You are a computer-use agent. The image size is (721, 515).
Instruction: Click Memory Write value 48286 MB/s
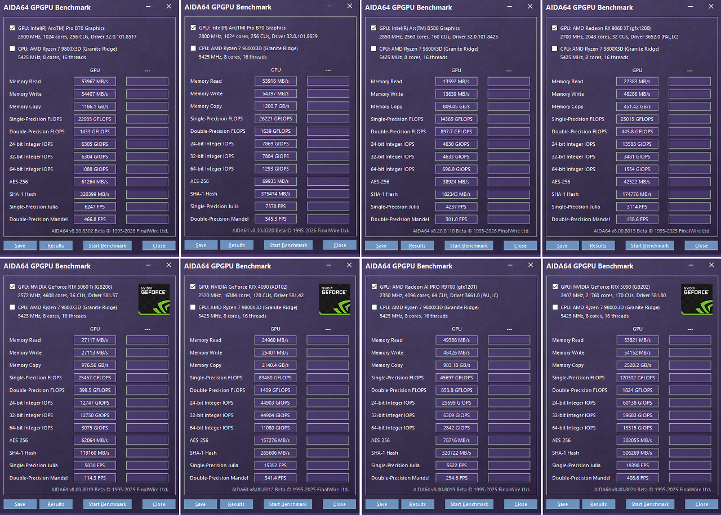[x=637, y=94]
